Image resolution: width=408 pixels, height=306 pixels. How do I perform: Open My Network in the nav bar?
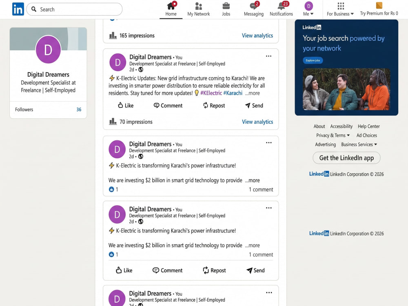click(199, 9)
